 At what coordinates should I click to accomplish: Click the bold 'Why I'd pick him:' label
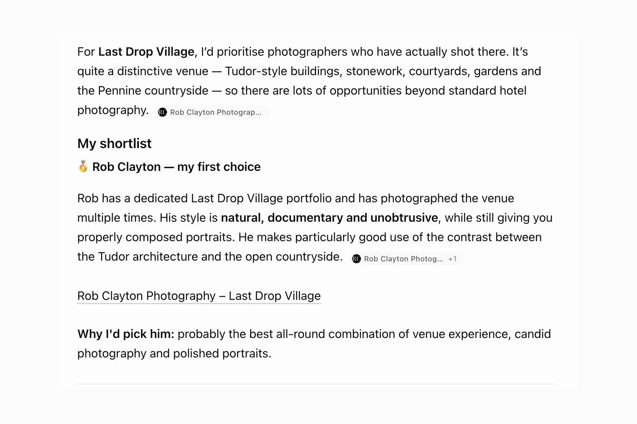[126, 334]
